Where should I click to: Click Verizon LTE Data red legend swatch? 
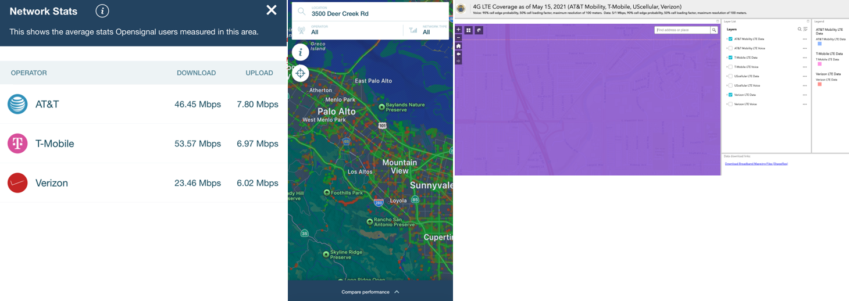tap(820, 84)
